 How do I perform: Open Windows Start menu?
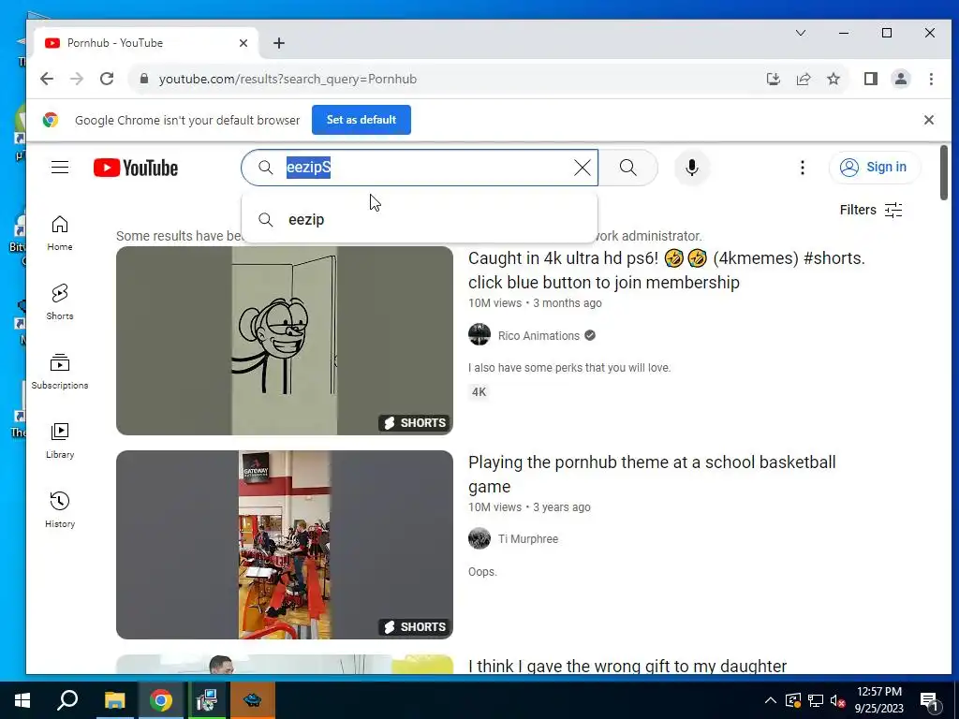22,700
